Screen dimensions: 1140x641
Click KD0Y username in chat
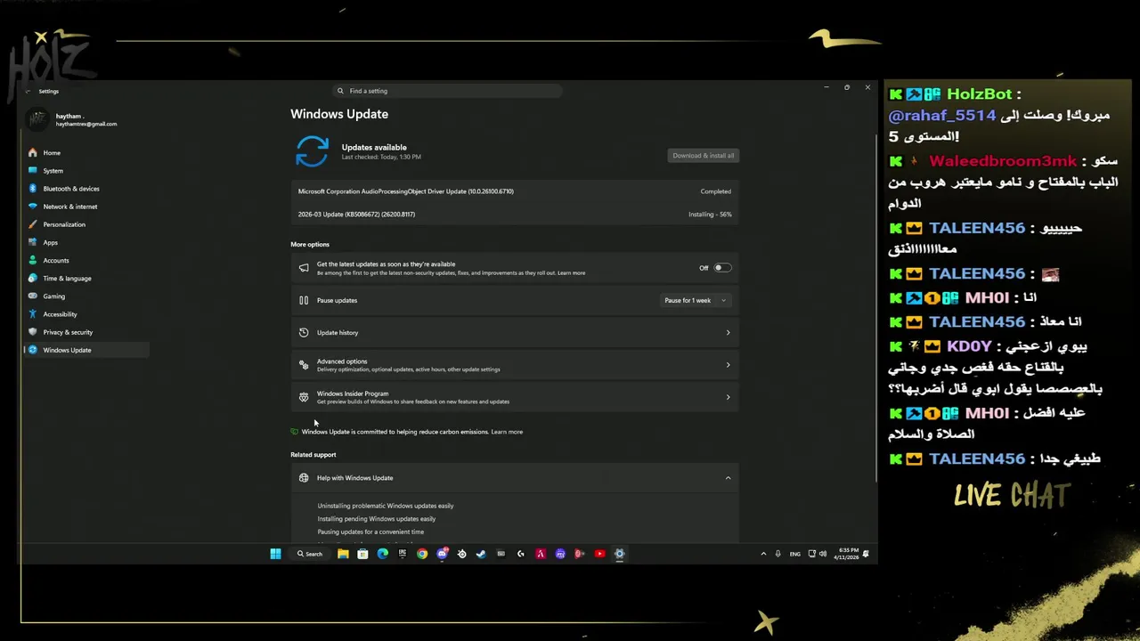coord(969,346)
